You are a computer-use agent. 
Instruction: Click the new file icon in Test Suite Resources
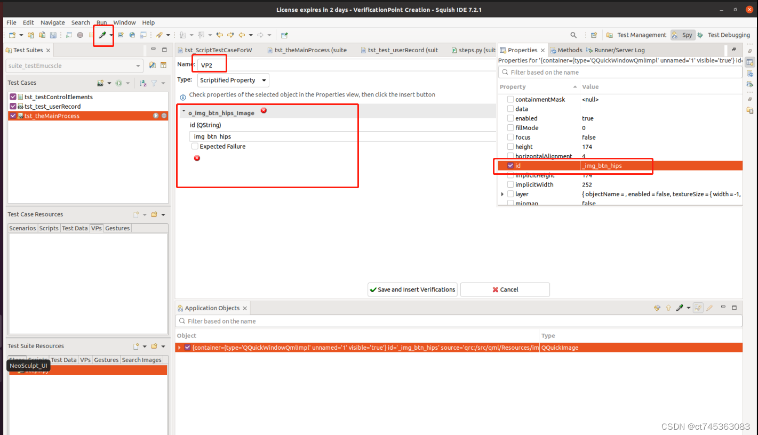coord(136,346)
